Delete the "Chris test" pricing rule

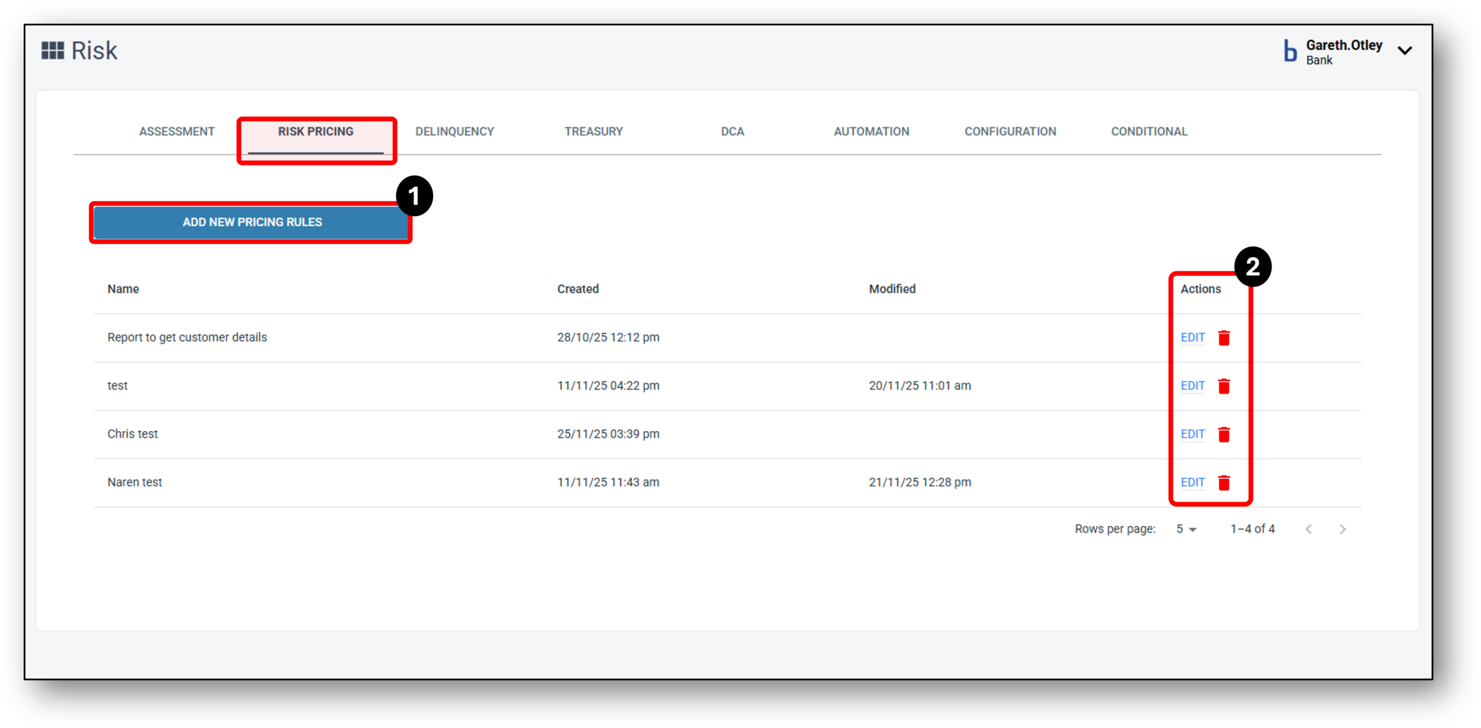pyautogui.click(x=1224, y=434)
